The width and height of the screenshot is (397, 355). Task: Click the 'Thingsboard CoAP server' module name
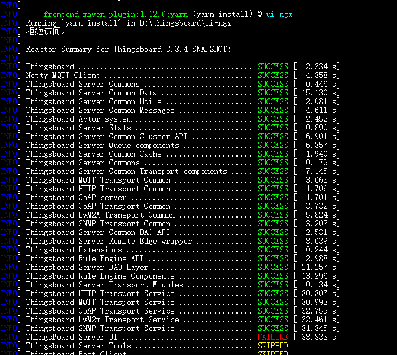point(76,197)
